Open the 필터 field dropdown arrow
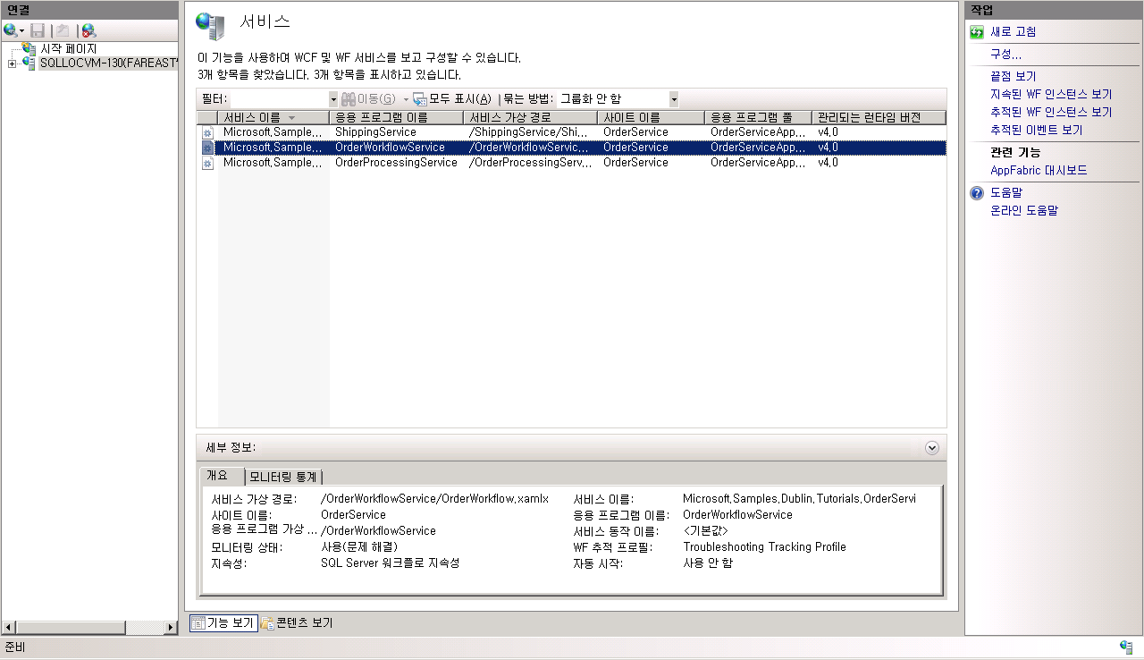1144x660 pixels. click(x=333, y=98)
